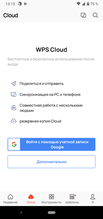Open the Шаблоны templates tab

(72, 199)
